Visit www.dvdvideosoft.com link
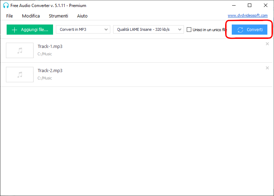Screen dimensions: 274x196 pos(247,15)
